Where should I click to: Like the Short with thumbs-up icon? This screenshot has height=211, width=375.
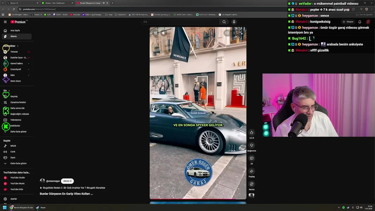pyautogui.click(x=251, y=132)
